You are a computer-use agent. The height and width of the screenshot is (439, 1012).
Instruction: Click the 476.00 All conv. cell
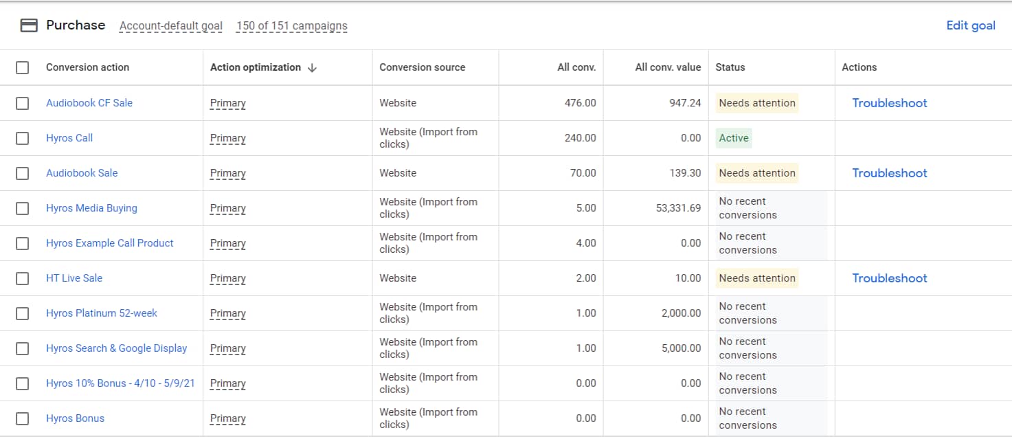(x=581, y=103)
